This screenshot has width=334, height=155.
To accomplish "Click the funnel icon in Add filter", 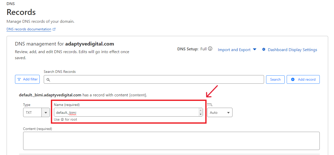I will click(19, 79).
